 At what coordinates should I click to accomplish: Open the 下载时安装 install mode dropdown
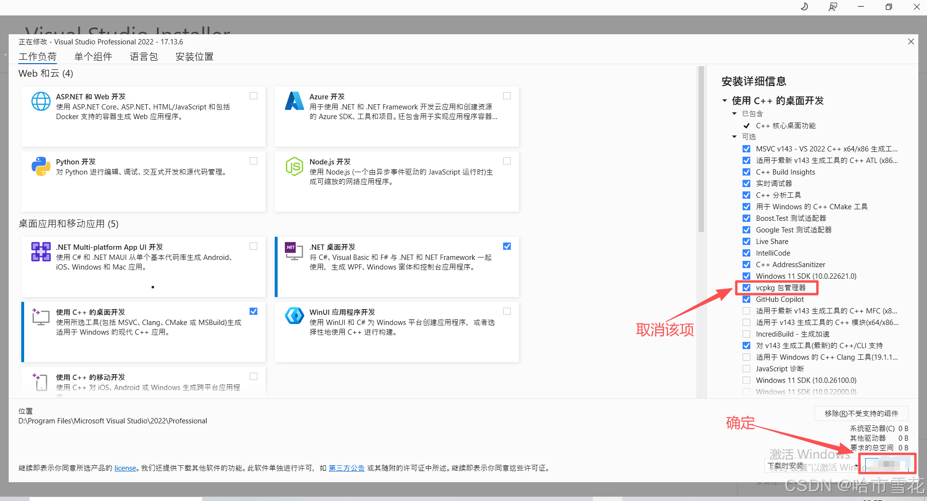pos(812,466)
